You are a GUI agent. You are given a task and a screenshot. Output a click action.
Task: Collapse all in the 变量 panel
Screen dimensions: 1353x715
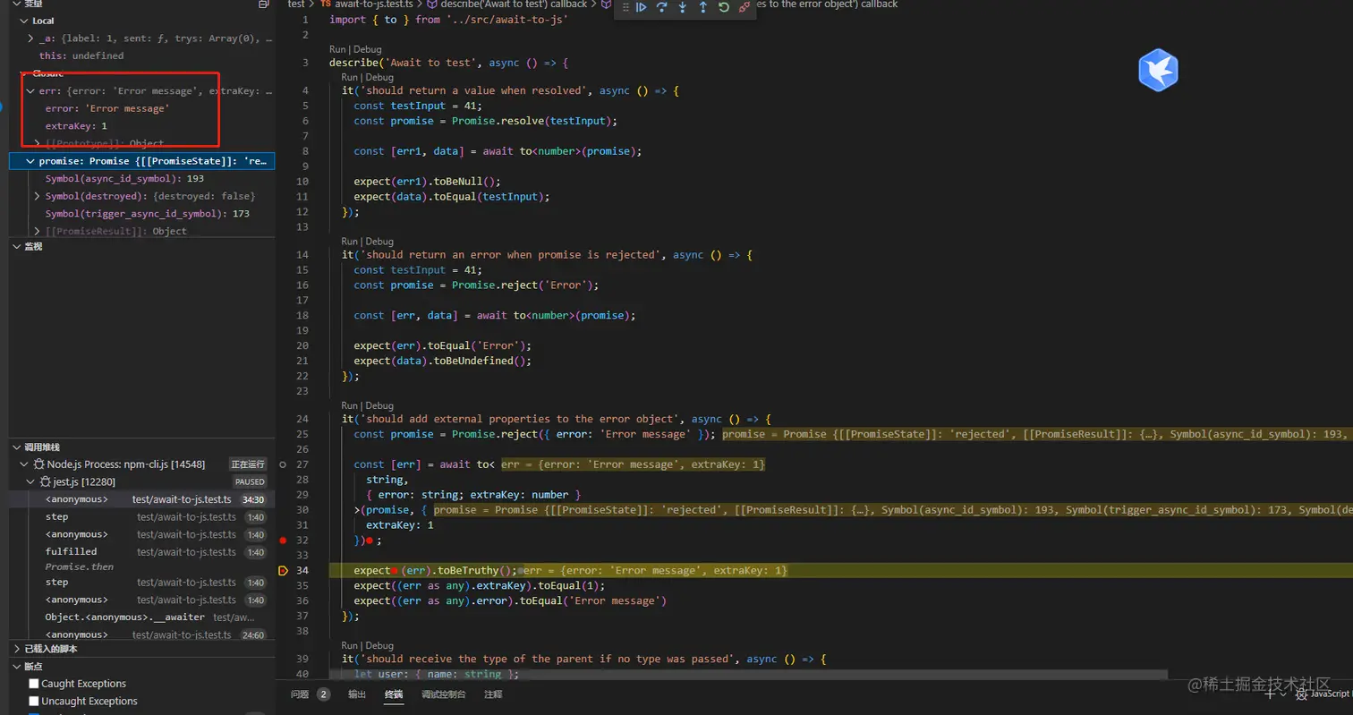[263, 4]
